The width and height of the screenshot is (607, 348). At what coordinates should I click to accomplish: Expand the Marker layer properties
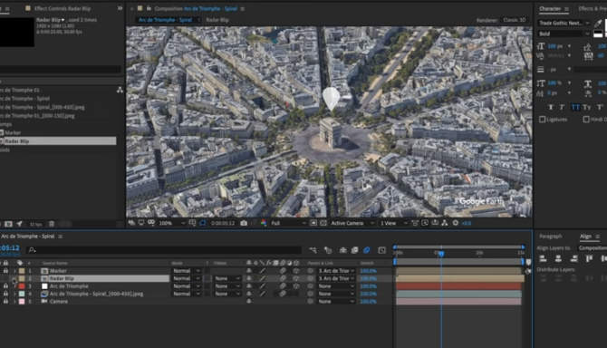(x=14, y=271)
